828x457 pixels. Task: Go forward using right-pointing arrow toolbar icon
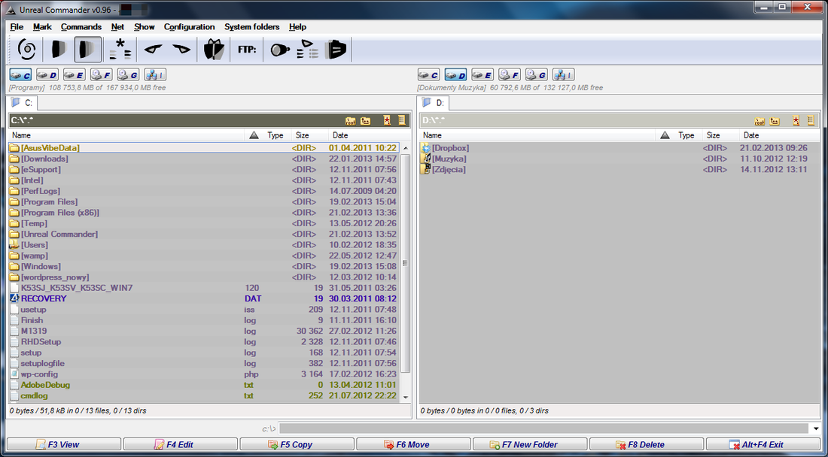[x=181, y=50]
